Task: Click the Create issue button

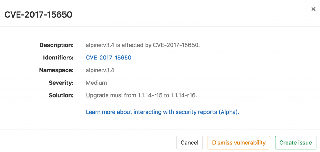Action: tap(295, 143)
